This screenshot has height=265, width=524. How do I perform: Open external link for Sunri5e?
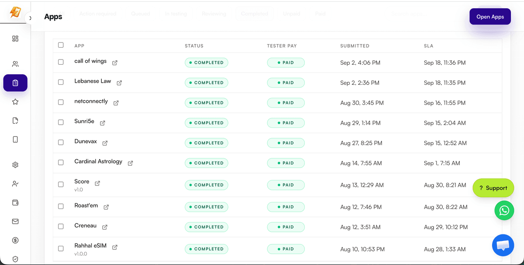(103, 123)
